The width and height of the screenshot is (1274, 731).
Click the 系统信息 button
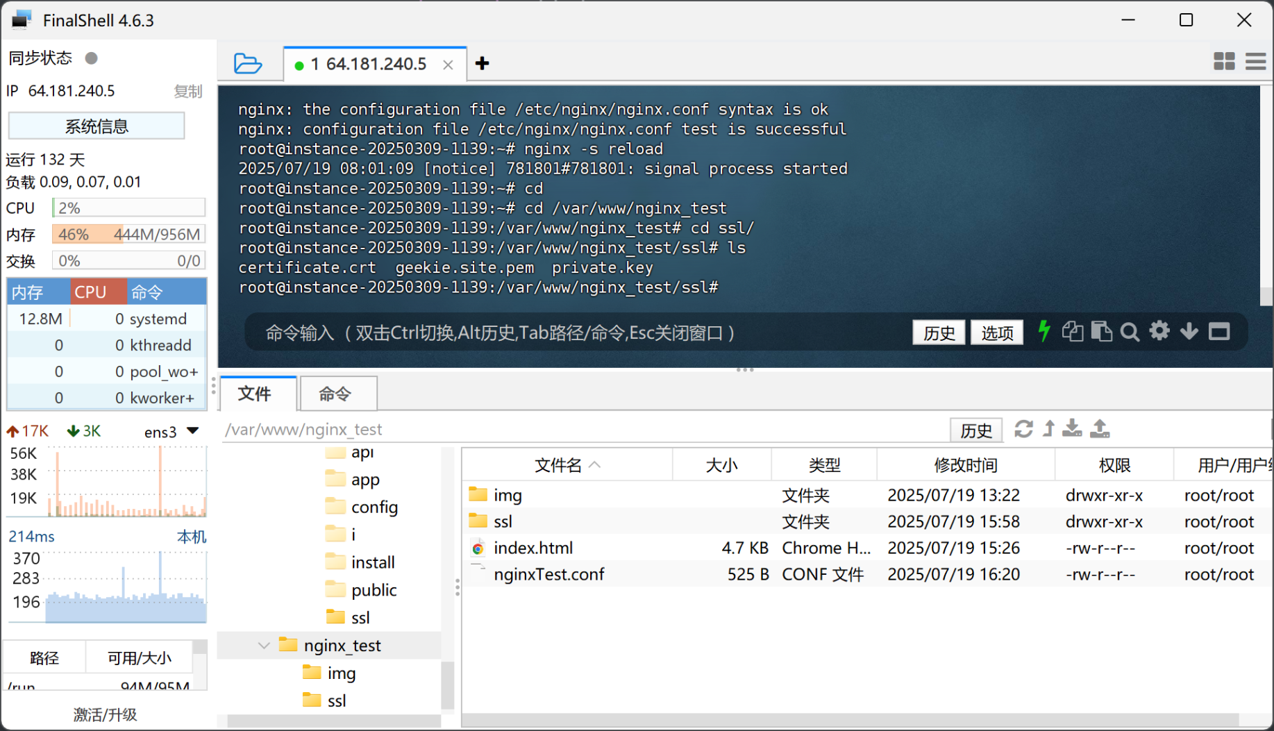pyautogui.click(x=97, y=126)
